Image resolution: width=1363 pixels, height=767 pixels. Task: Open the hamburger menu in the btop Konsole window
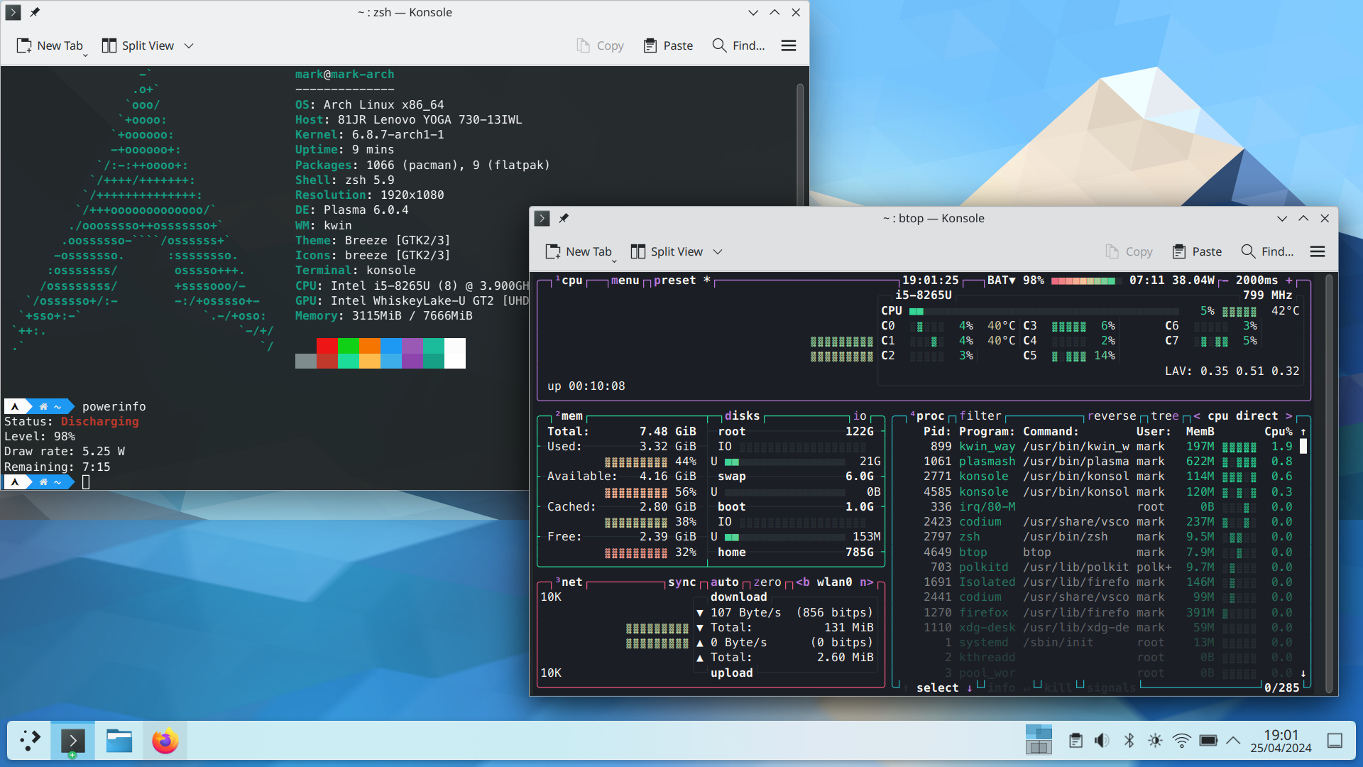click(x=1318, y=251)
